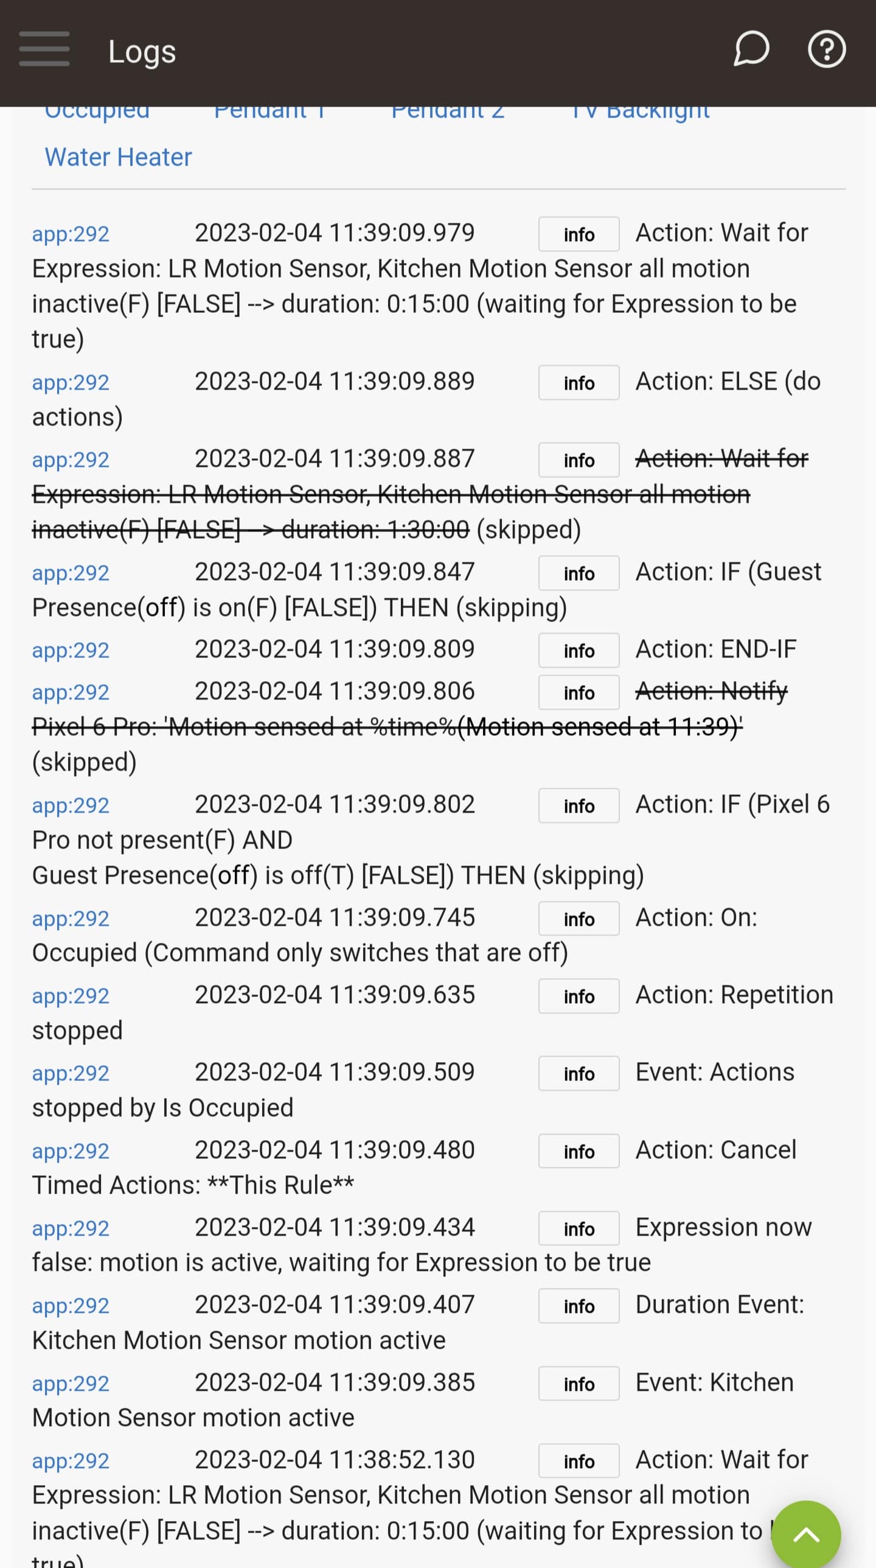The height and width of the screenshot is (1568, 876).
Task: Click info badge for ELSE action entry
Action: click(x=579, y=383)
